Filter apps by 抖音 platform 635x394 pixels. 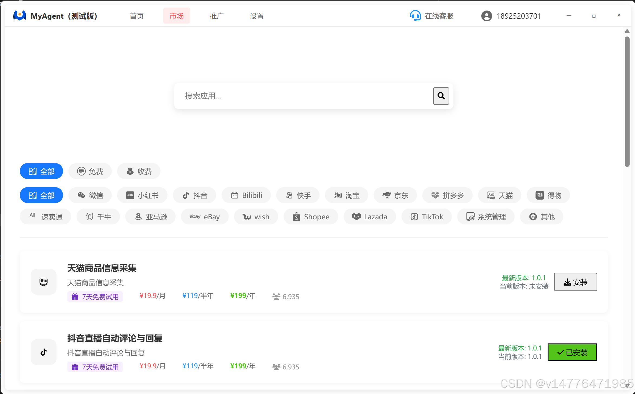(195, 195)
